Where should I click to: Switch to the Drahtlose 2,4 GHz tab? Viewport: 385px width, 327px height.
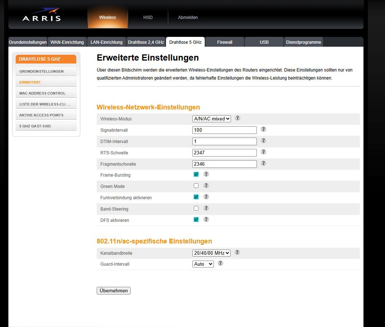(146, 42)
